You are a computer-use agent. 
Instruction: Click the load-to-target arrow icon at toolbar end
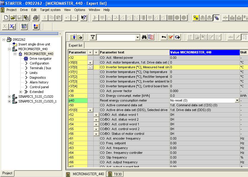(x=232, y=18)
